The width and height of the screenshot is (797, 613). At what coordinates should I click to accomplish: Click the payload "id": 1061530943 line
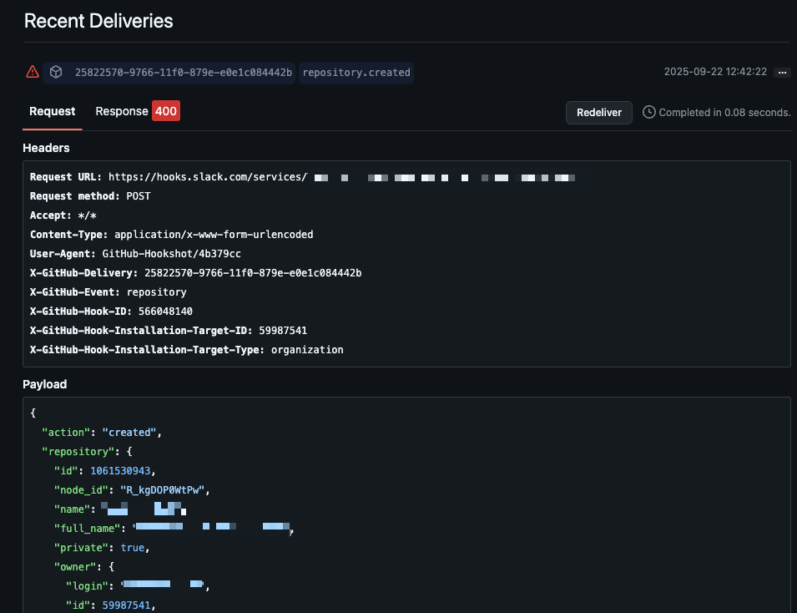104,471
